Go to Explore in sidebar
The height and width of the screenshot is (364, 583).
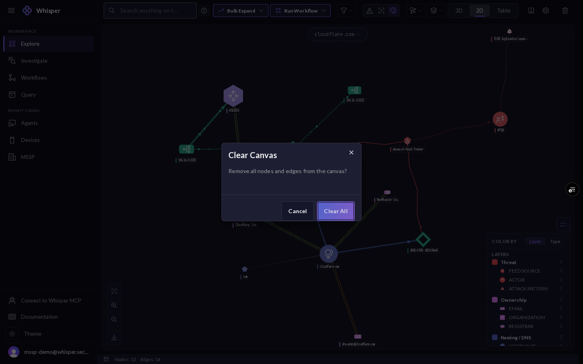point(49,44)
